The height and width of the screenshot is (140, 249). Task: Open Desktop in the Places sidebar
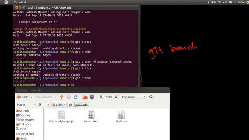coord(23,115)
